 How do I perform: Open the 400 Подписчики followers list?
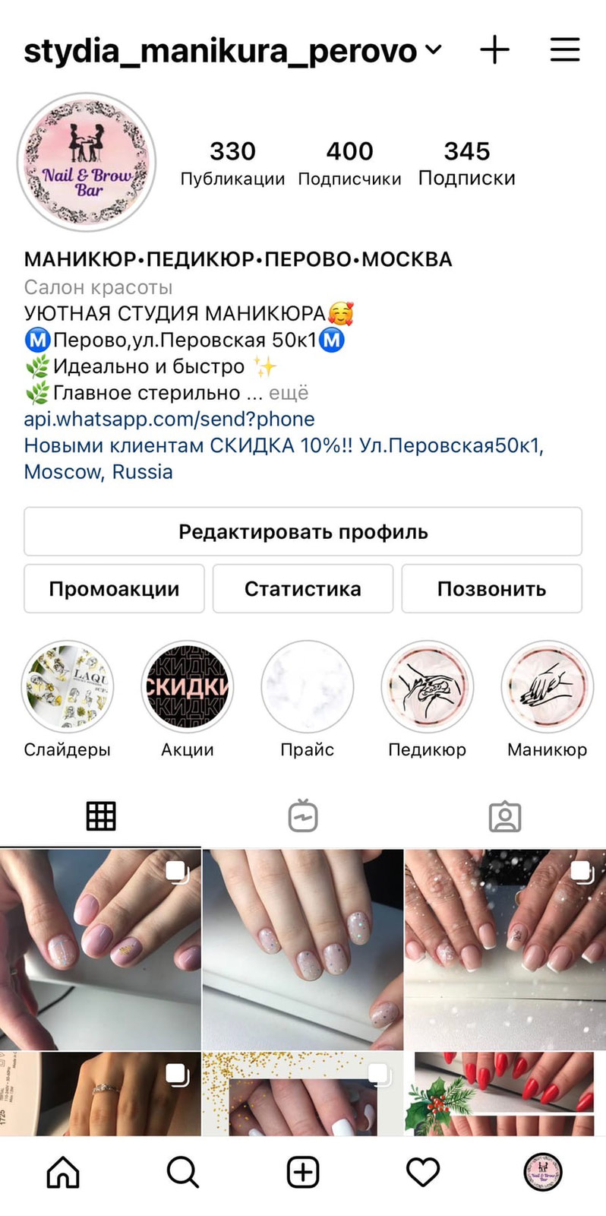point(349,163)
